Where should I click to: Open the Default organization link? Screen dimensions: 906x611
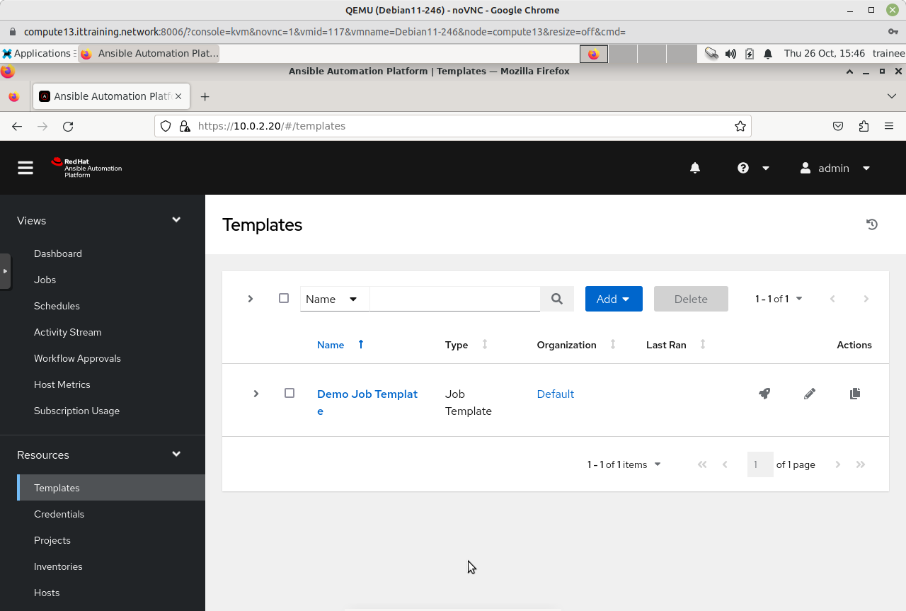click(x=556, y=394)
